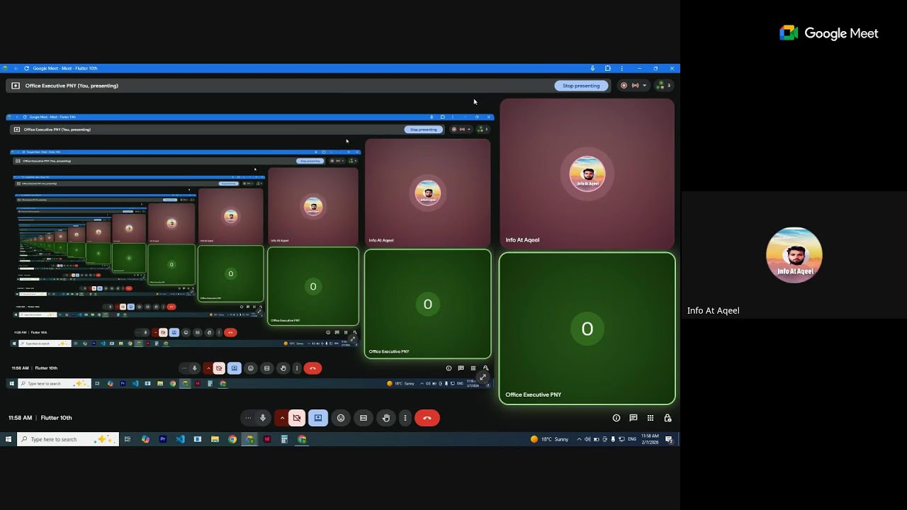Show participants list (3 people)

coord(664,86)
